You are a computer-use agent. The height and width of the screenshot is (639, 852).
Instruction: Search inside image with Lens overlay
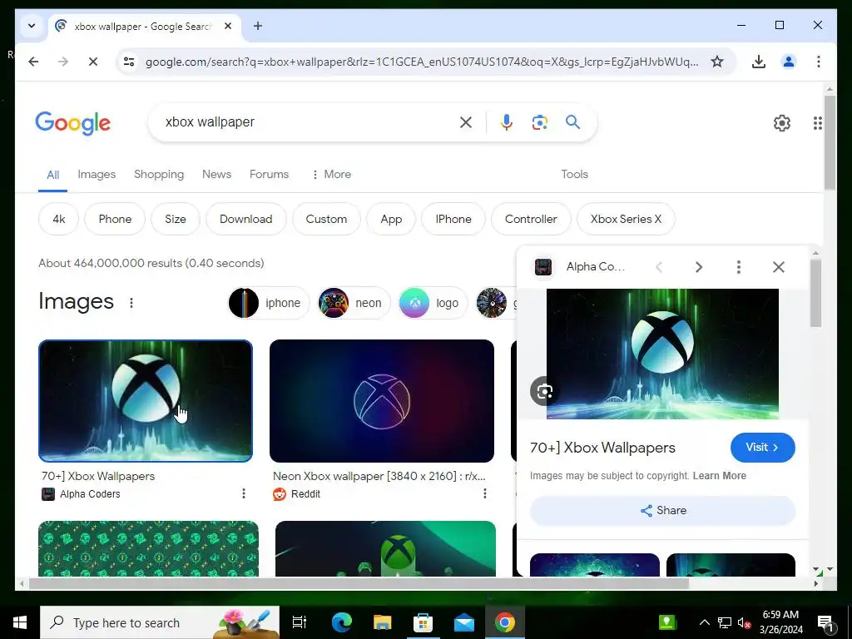[544, 391]
